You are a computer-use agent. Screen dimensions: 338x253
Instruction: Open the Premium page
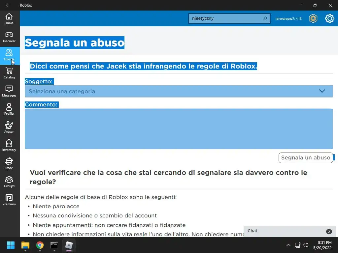(9, 200)
